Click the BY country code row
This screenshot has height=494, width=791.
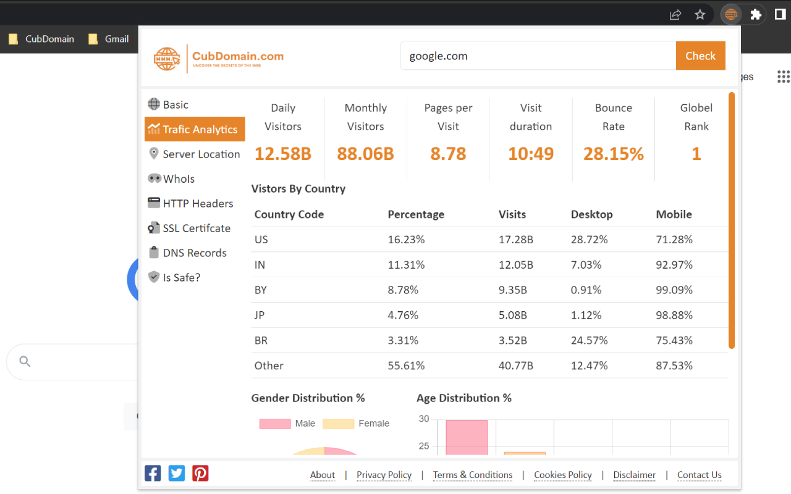pyautogui.click(x=490, y=290)
